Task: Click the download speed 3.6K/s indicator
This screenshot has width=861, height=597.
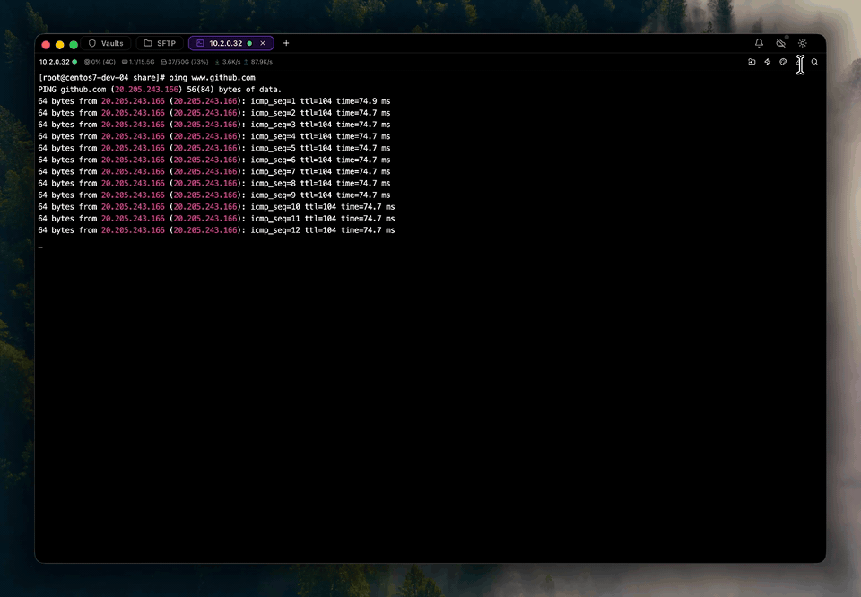Action: point(227,62)
